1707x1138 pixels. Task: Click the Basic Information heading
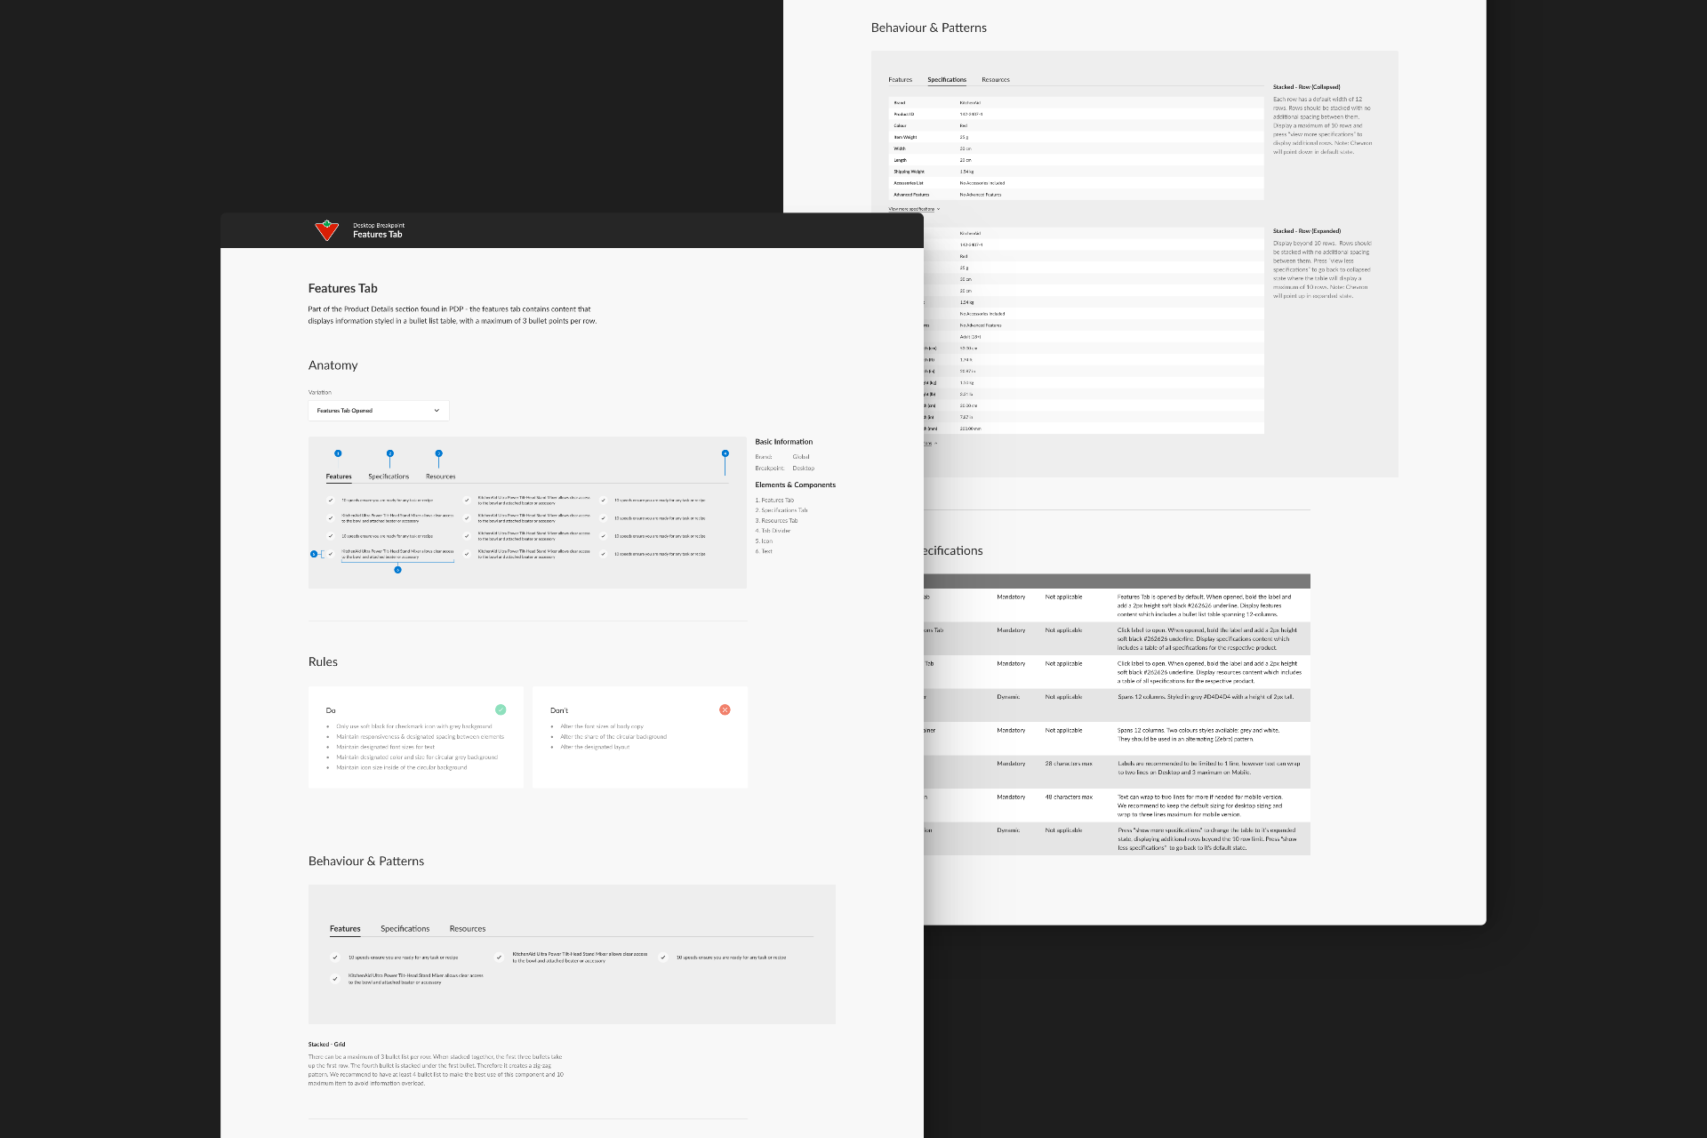(783, 442)
